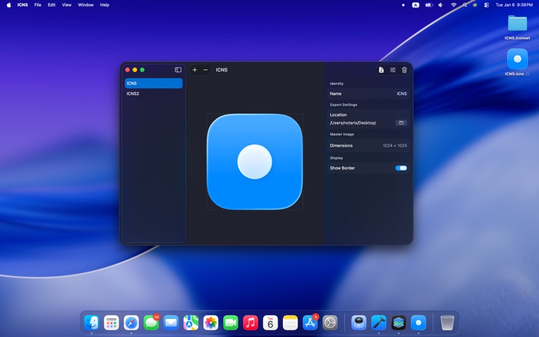
Task: Click the /Users/notaris/Desktop/ path text
Action: [x=352, y=123]
